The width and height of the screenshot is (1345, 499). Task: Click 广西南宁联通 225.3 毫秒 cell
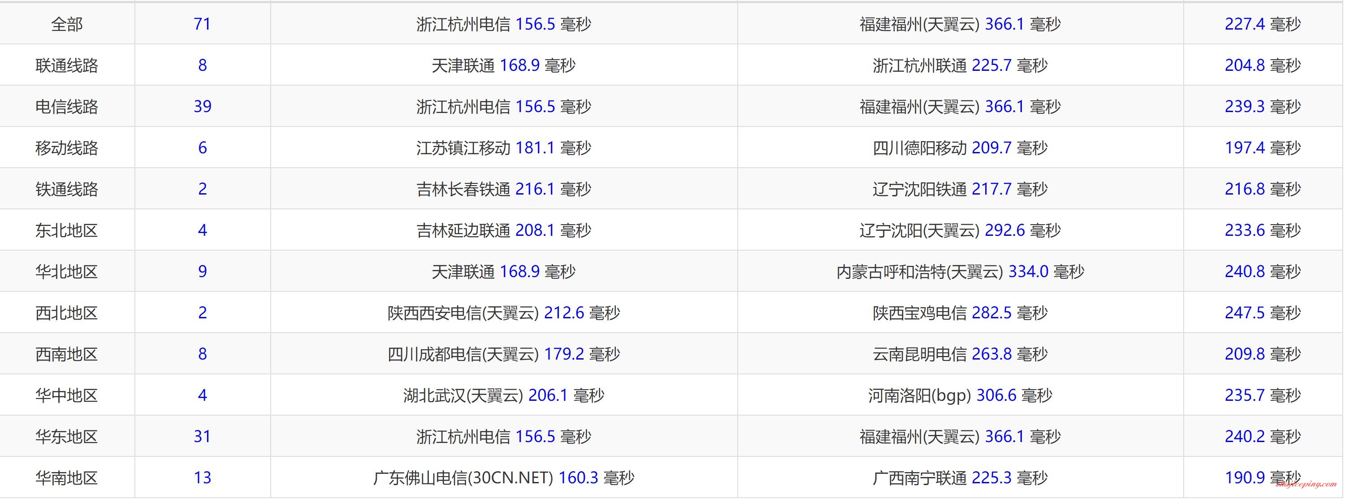[960, 478]
